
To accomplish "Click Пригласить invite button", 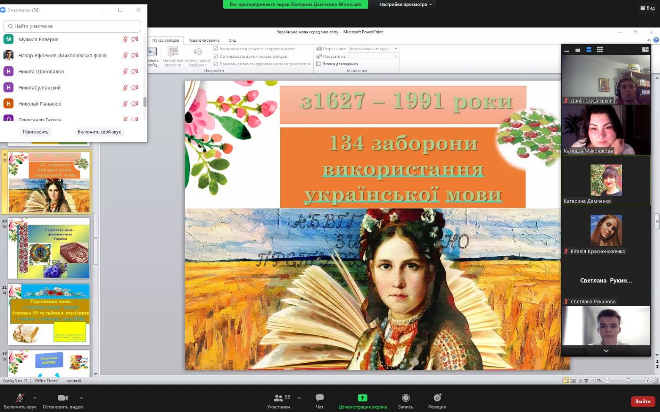I will 35,132.
